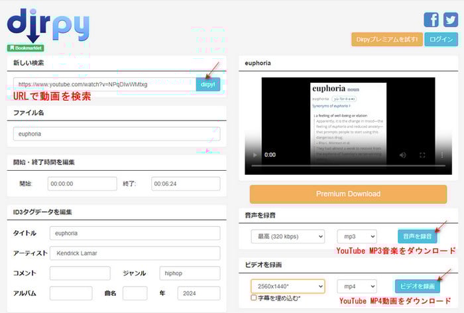Image resolution: width=464 pixels, height=313 pixels.
Task: Open the 2560x1440 video resolution dropdown
Action: point(288,286)
